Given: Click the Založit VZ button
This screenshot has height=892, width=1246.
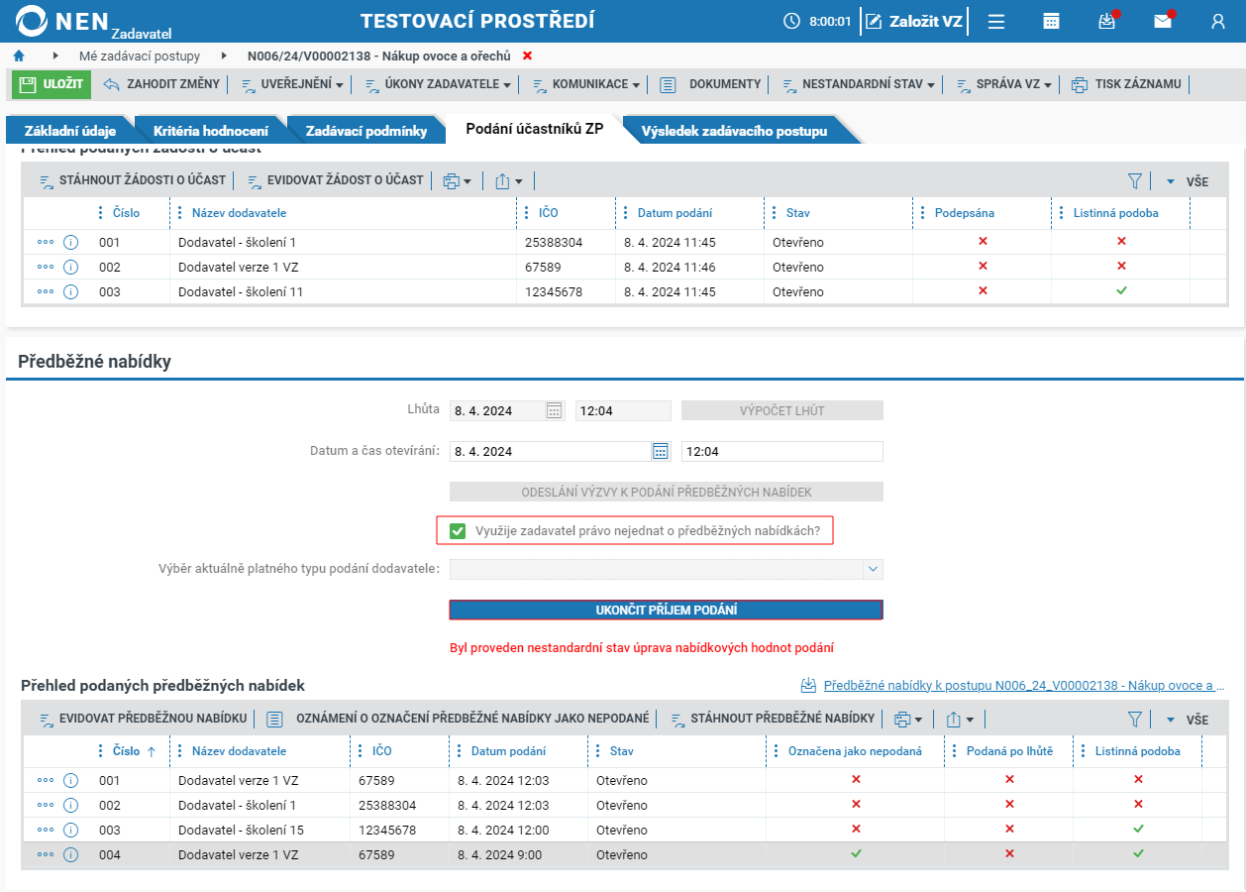Looking at the screenshot, I should click(x=915, y=21).
